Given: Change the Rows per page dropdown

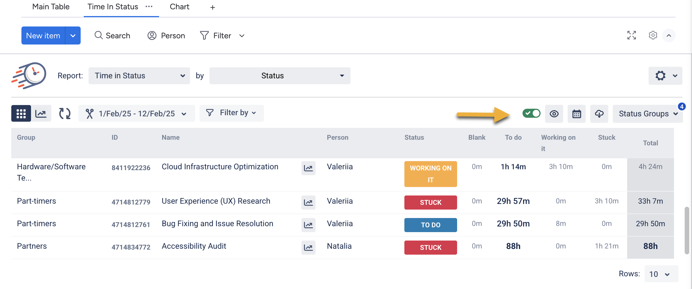Looking at the screenshot, I should coord(661,274).
